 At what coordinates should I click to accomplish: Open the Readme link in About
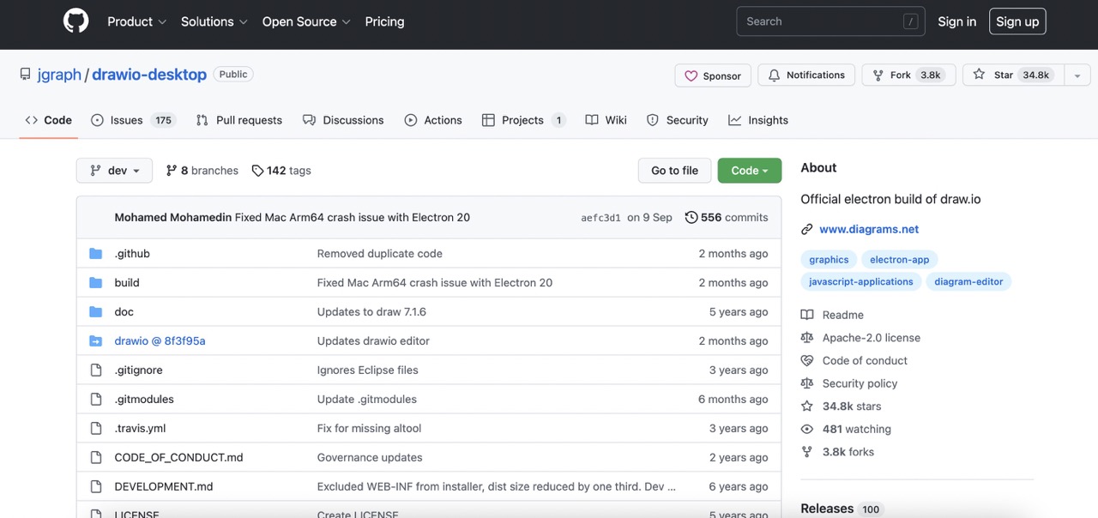tap(842, 315)
